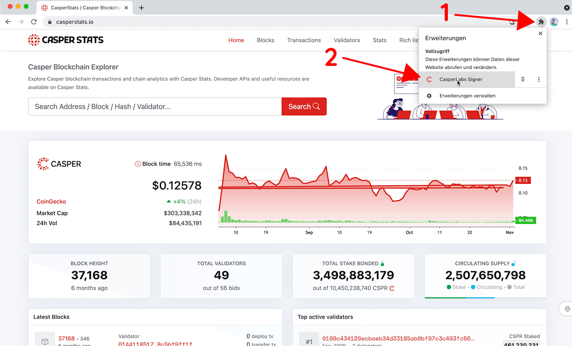
Task: Click the 24h Vol value $84,435,191
Action: (x=185, y=223)
